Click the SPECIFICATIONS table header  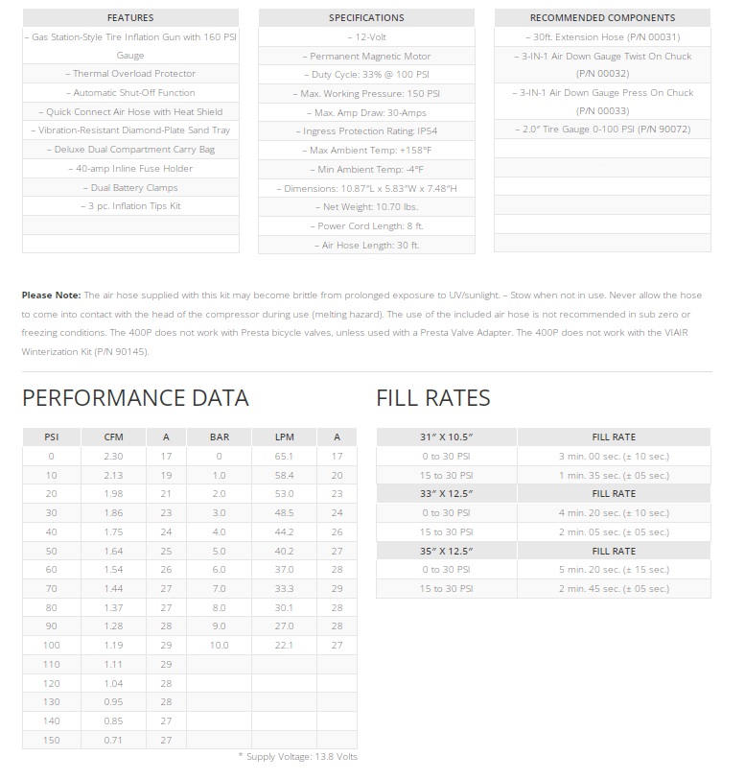[366, 17]
